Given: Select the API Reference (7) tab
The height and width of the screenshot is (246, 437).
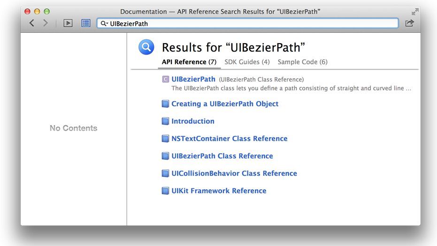Looking at the screenshot, I should [189, 62].
